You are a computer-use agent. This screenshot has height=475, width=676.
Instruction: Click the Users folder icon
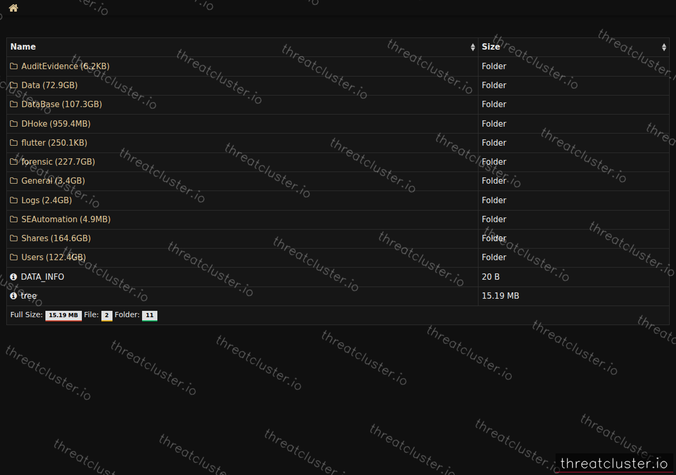click(x=14, y=258)
